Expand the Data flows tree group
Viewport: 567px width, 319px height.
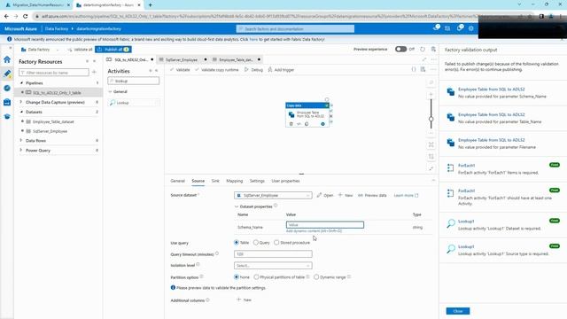tap(21, 141)
